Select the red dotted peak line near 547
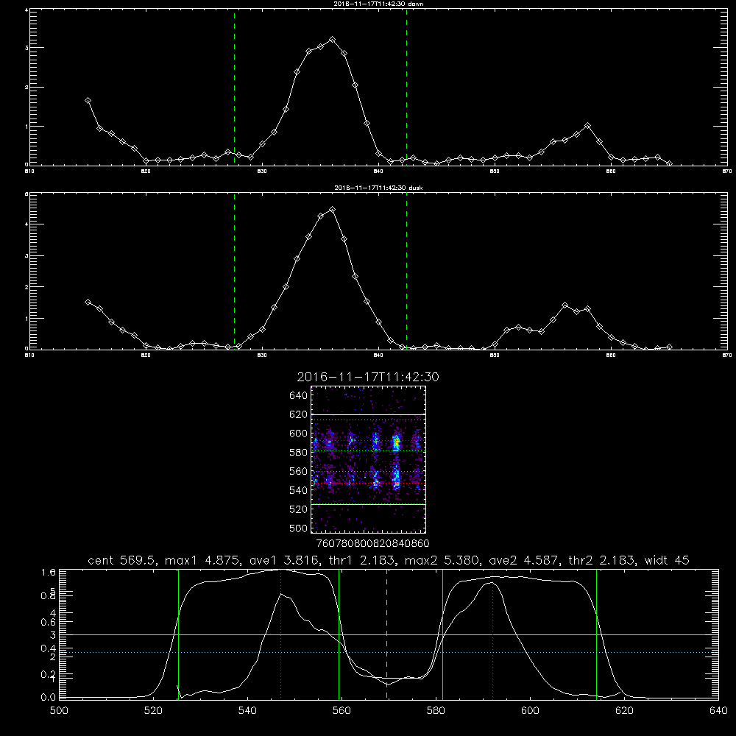Screen dimensions: 736x736 (x=280, y=634)
